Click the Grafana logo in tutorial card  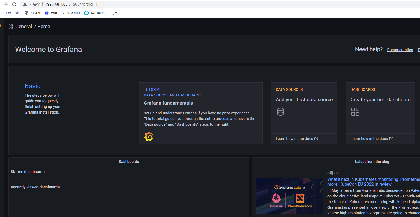(149, 137)
